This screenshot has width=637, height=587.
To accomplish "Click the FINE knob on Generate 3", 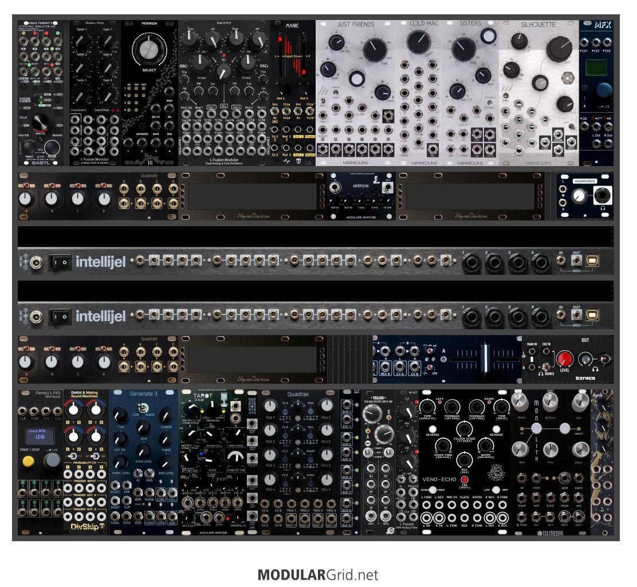I will [x=120, y=415].
